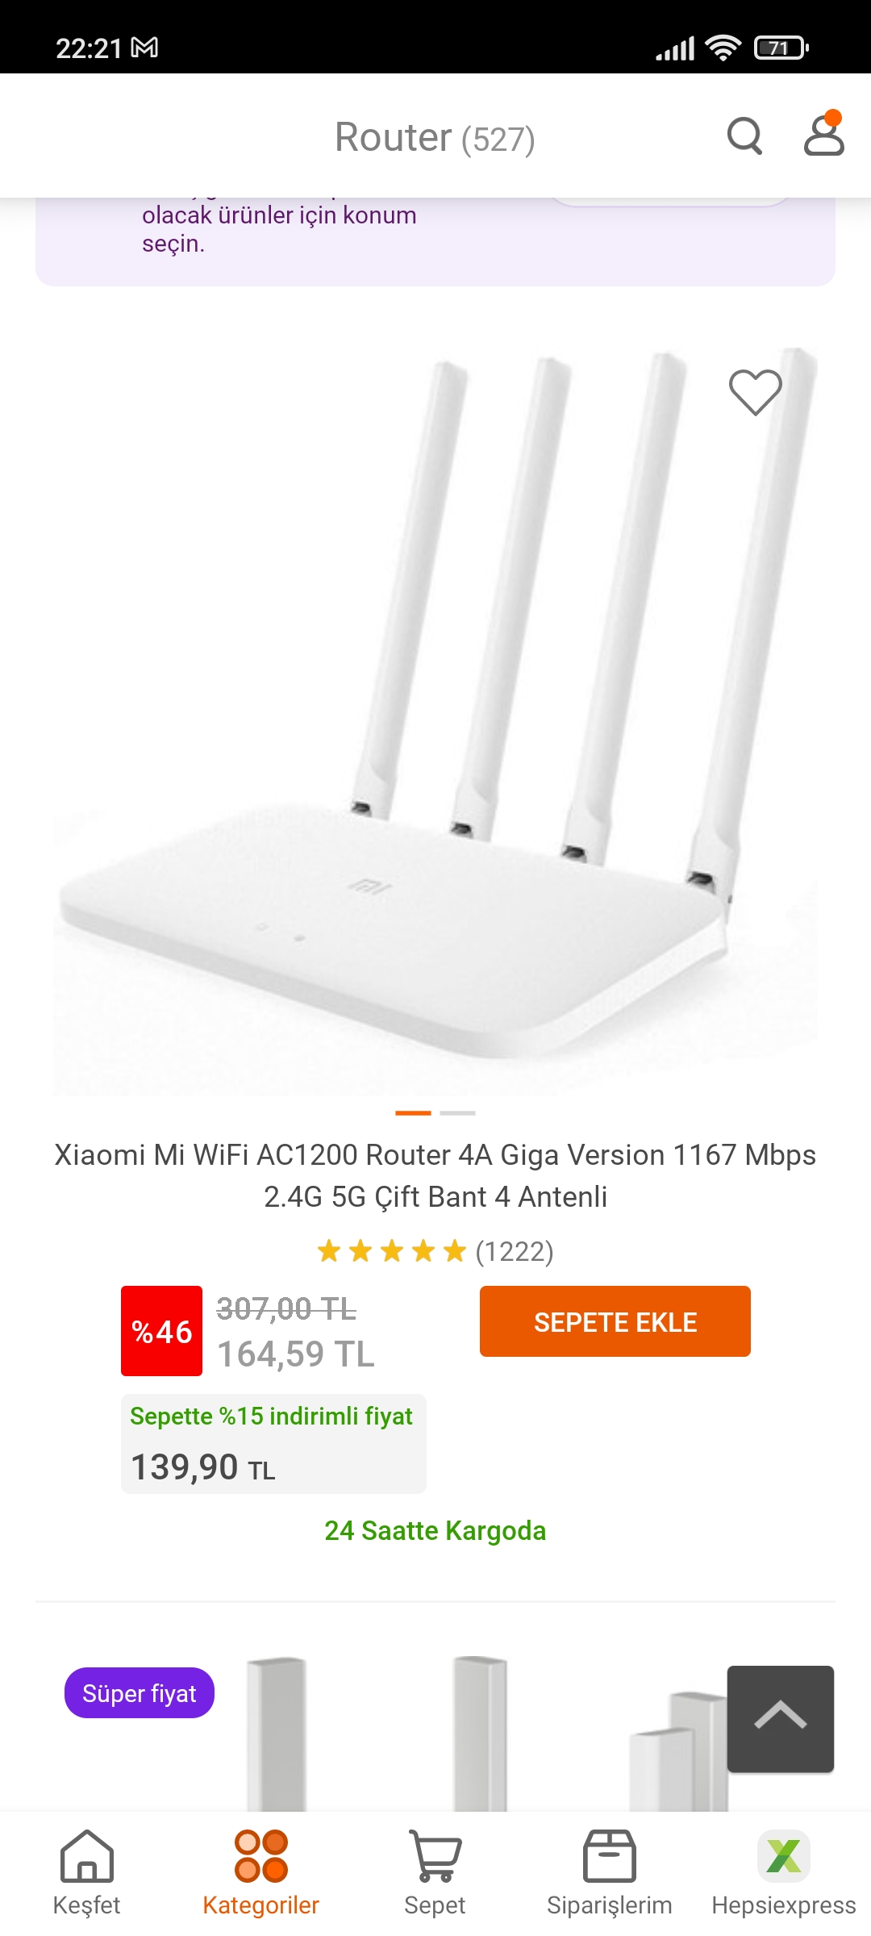Open the search magnifier icon
Image resolution: width=871 pixels, height=1936 pixels.
click(x=744, y=136)
